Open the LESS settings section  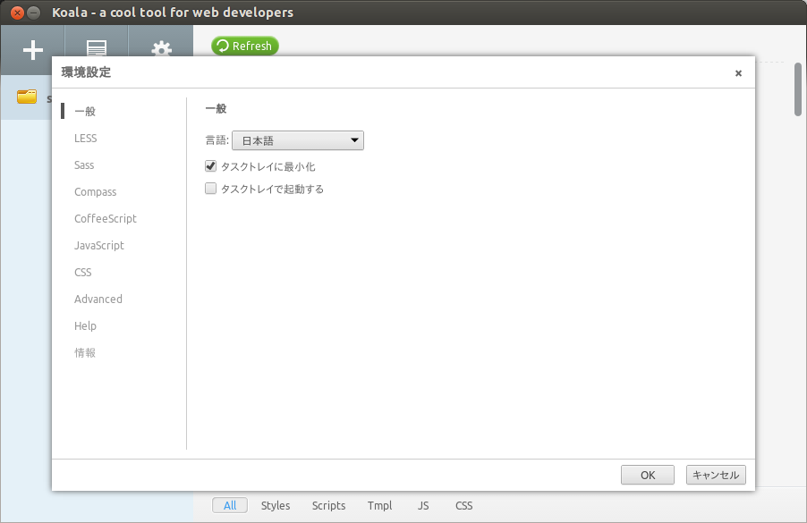point(85,138)
